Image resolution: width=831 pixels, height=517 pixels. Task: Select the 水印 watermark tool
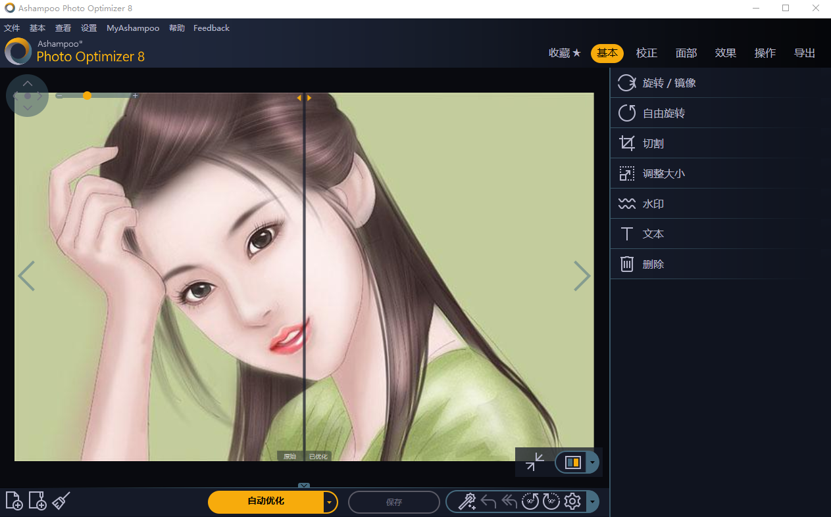(x=720, y=204)
